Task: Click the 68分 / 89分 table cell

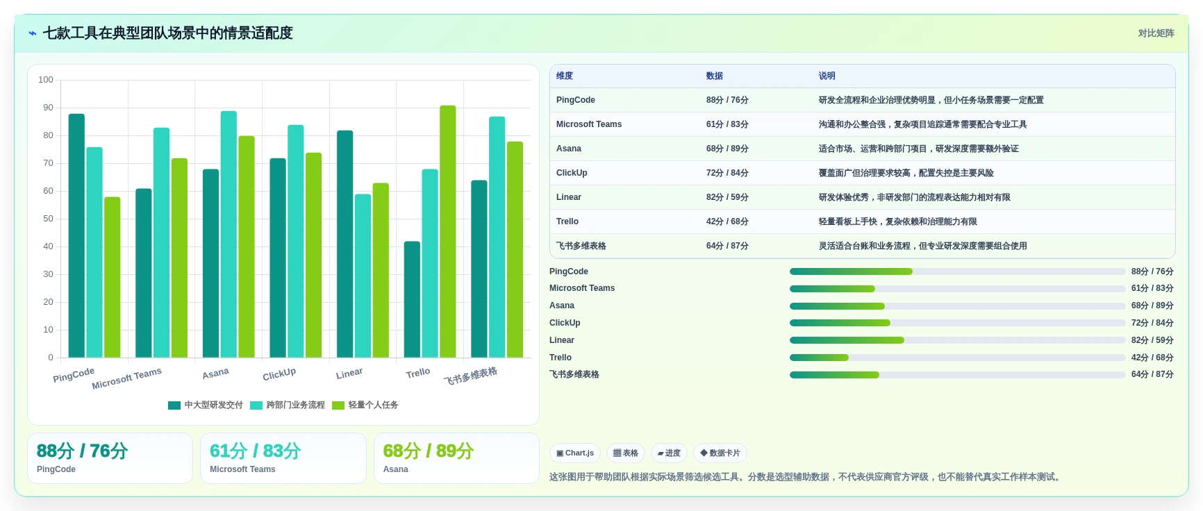Action: point(727,149)
